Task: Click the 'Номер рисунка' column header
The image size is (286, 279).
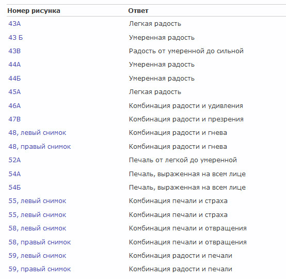Action: tap(34, 11)
